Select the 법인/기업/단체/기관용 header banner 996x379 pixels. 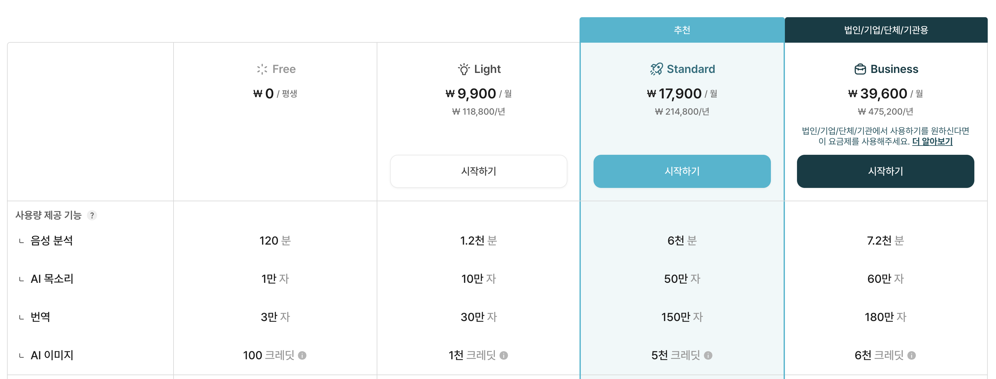[886, 30]
